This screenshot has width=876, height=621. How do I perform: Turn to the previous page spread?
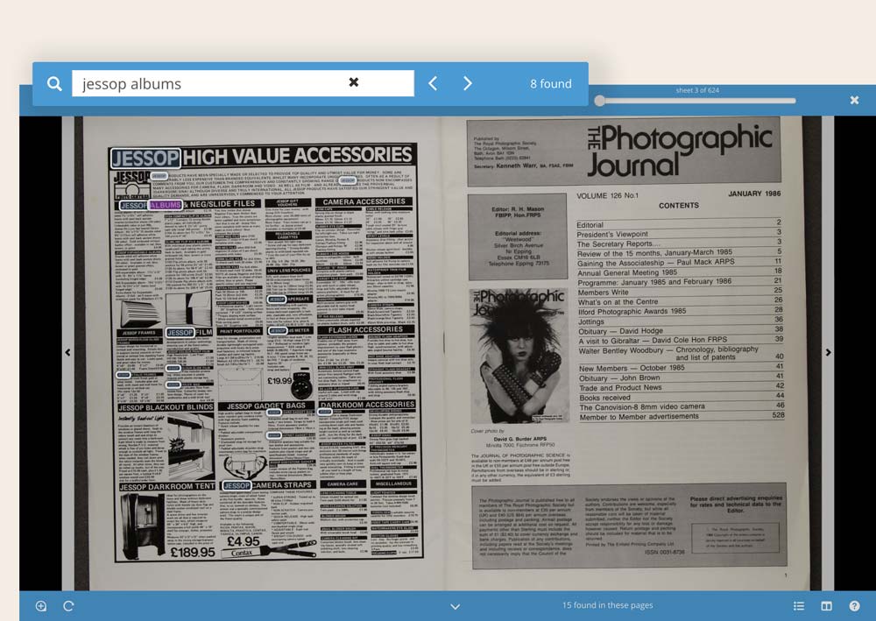[67, 353]
